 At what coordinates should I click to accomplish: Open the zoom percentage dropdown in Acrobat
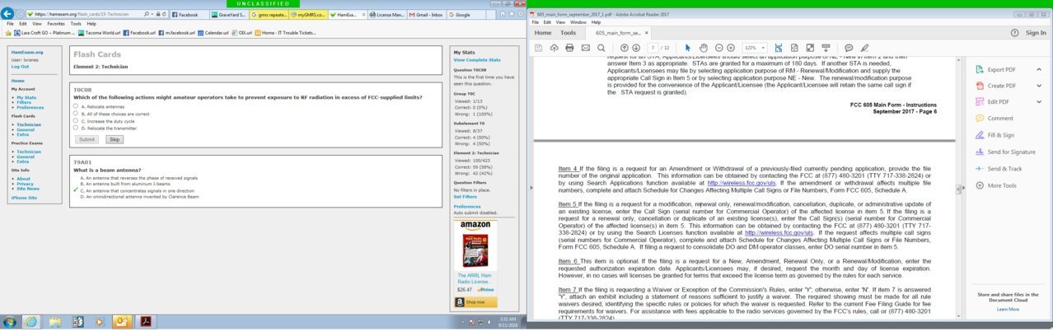763,48
